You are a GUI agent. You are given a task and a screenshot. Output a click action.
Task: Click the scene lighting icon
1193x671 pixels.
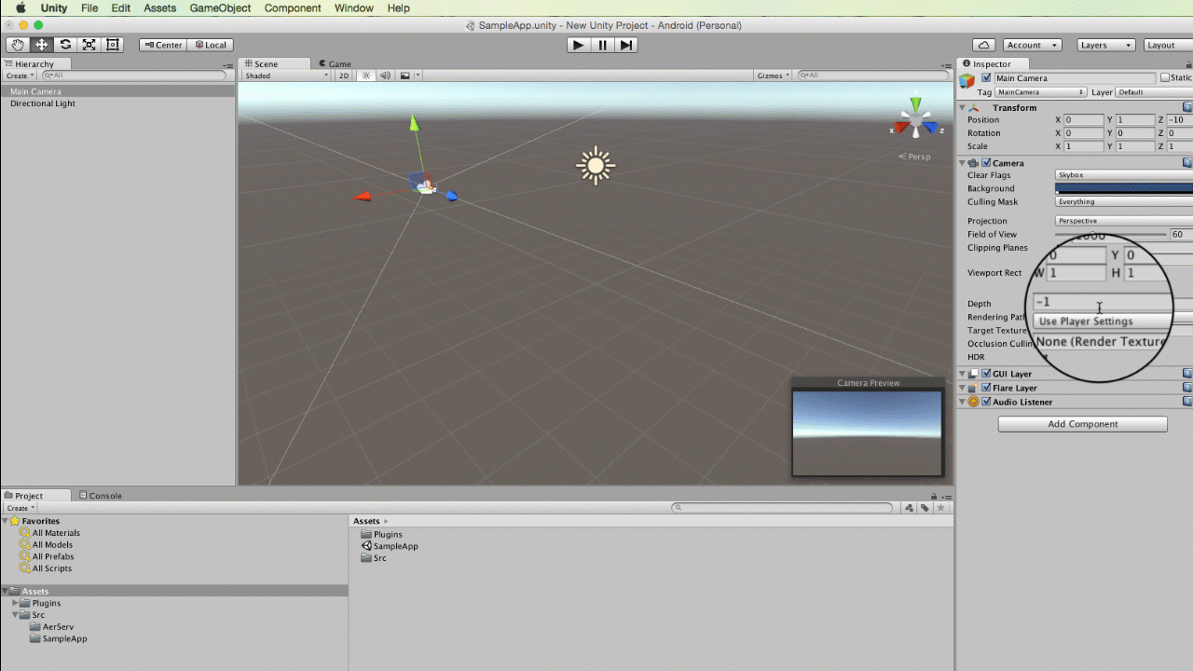coord(368,75)
